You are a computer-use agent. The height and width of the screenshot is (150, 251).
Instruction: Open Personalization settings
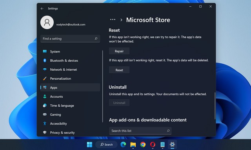pyautogui.click(x=70, y=79)
